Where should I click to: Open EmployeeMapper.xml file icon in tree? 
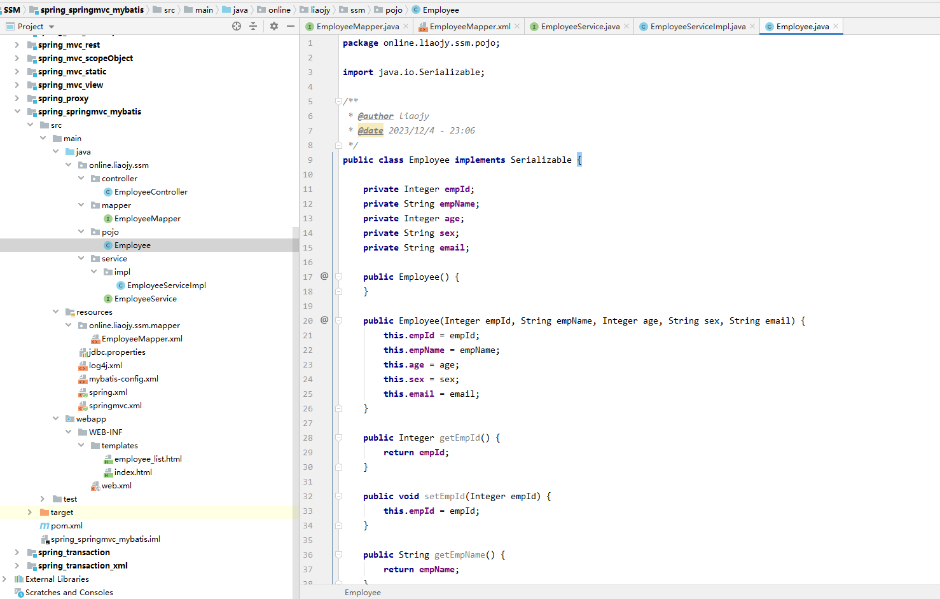(95, 339)
